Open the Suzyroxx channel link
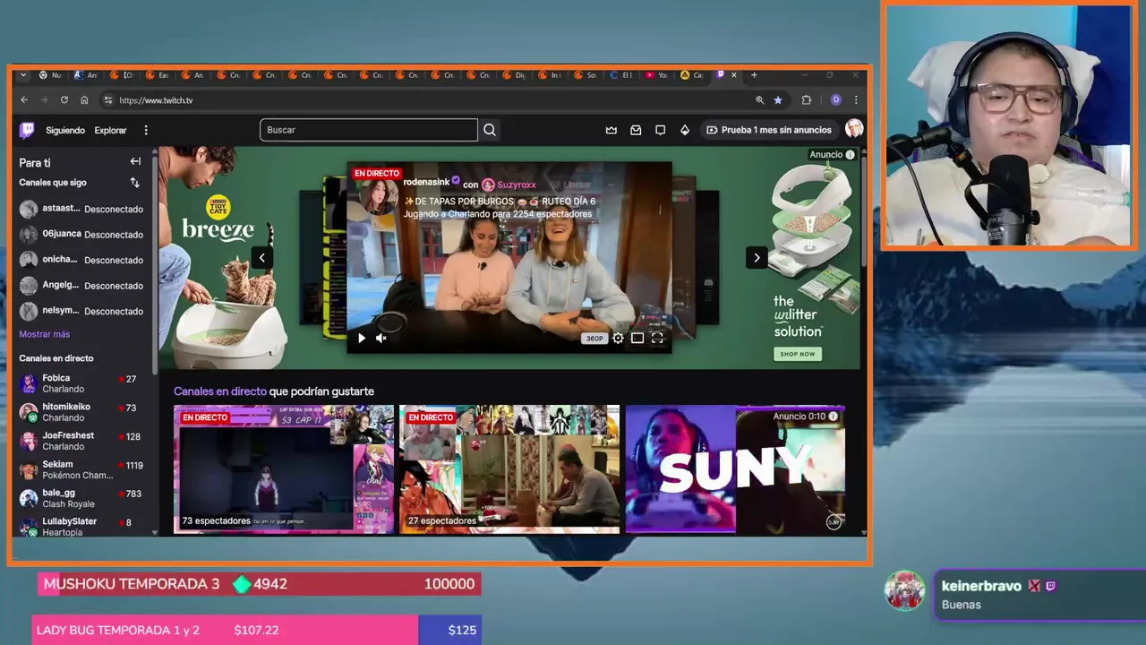The image size is (1146, 645). pos(517,185)
